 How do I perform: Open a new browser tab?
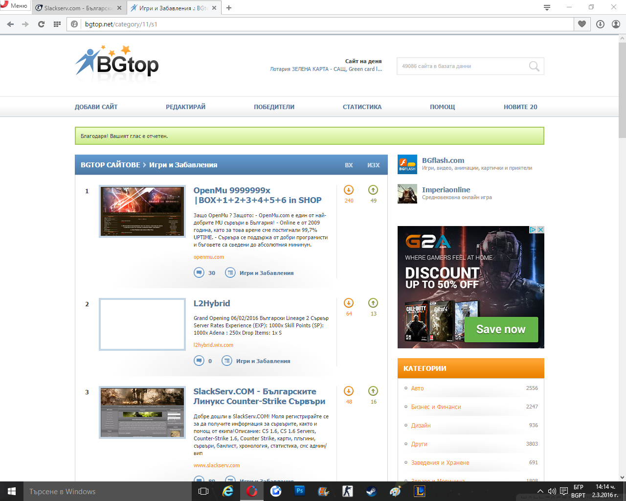pos(229,8)
